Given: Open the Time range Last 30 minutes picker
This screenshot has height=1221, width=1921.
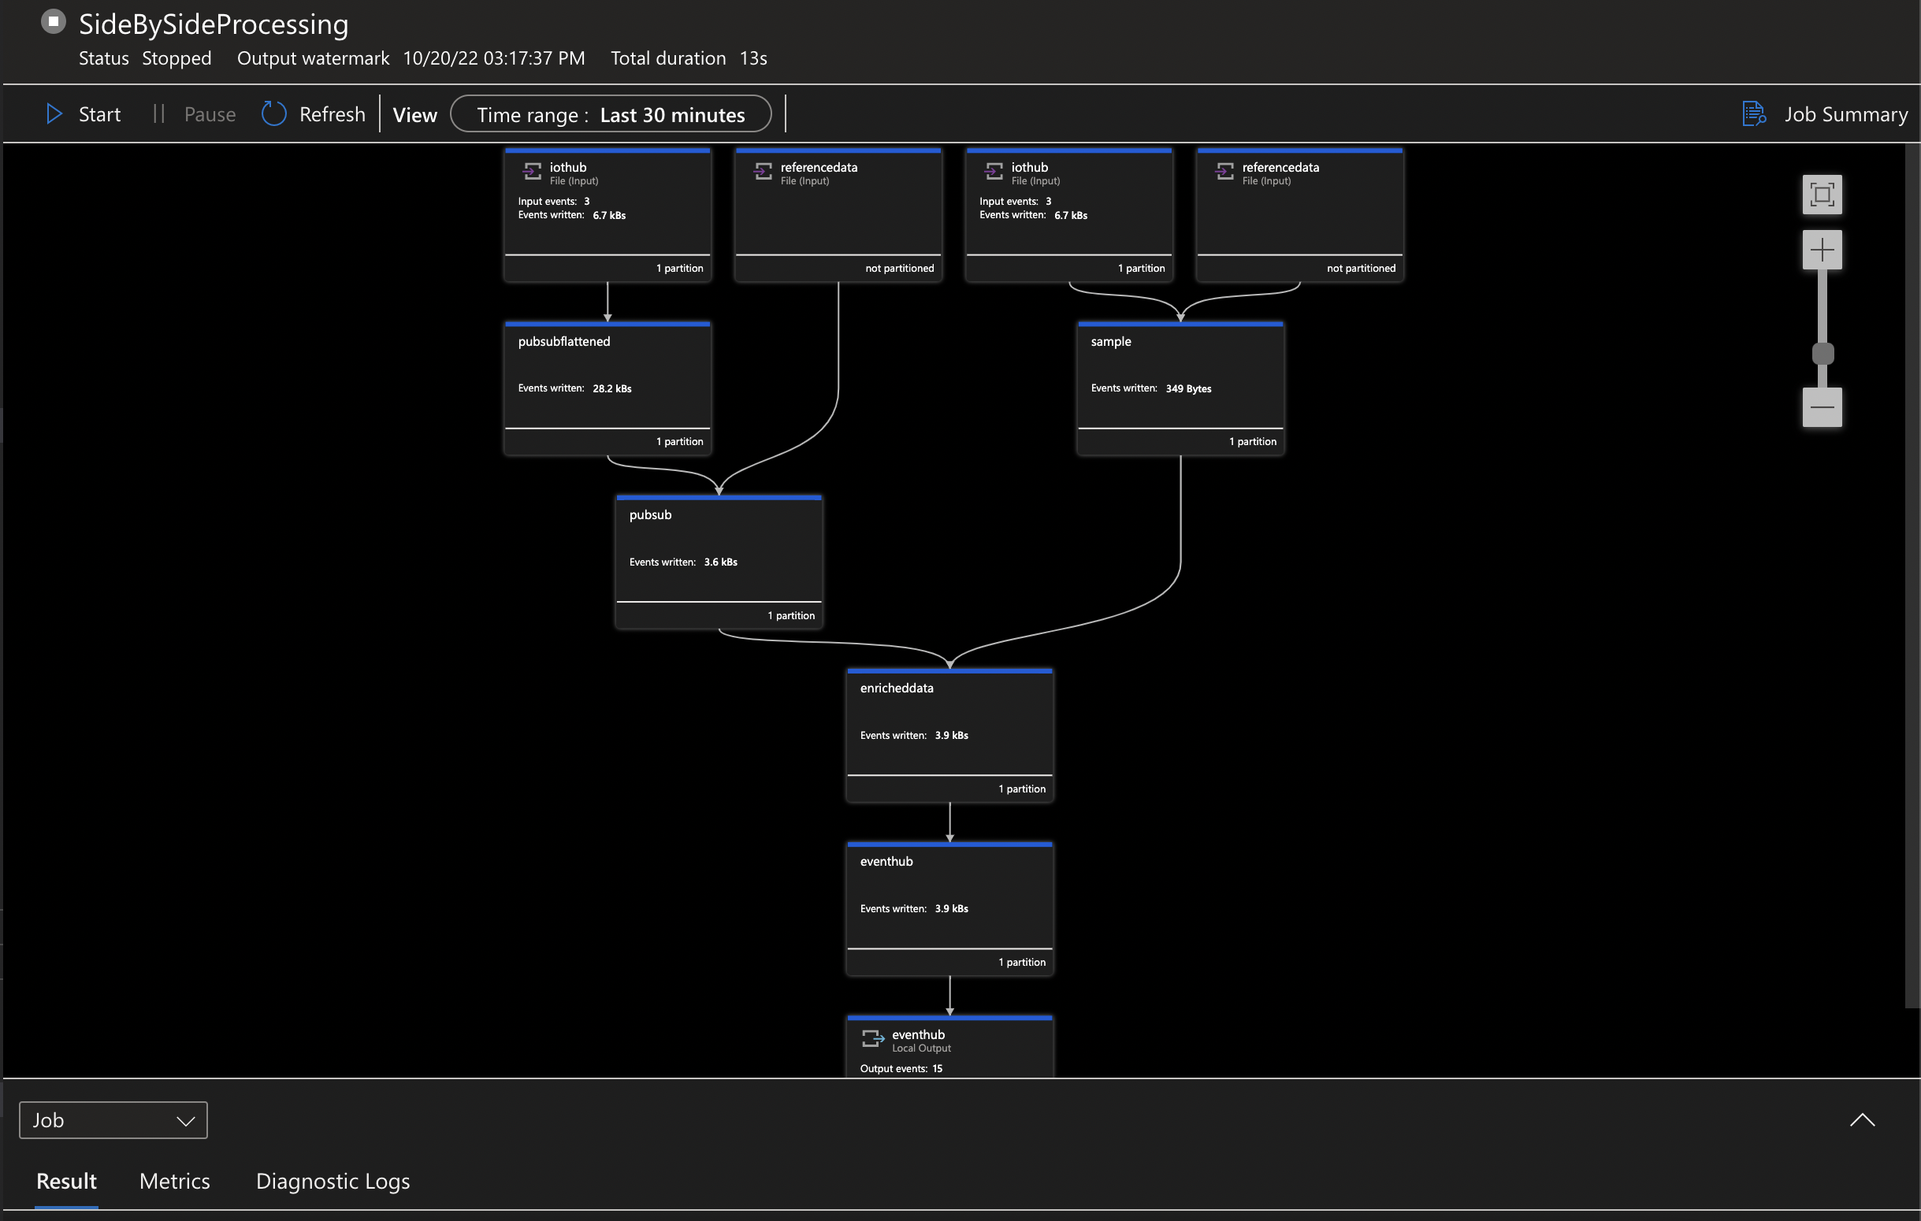Looking at the screenshot, I should tap(611, 114).
